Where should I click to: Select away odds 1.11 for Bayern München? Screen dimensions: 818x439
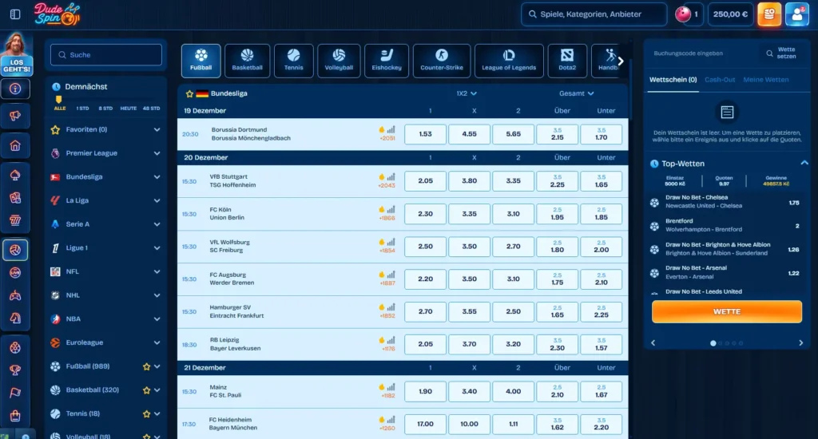(x=514, y=424)
